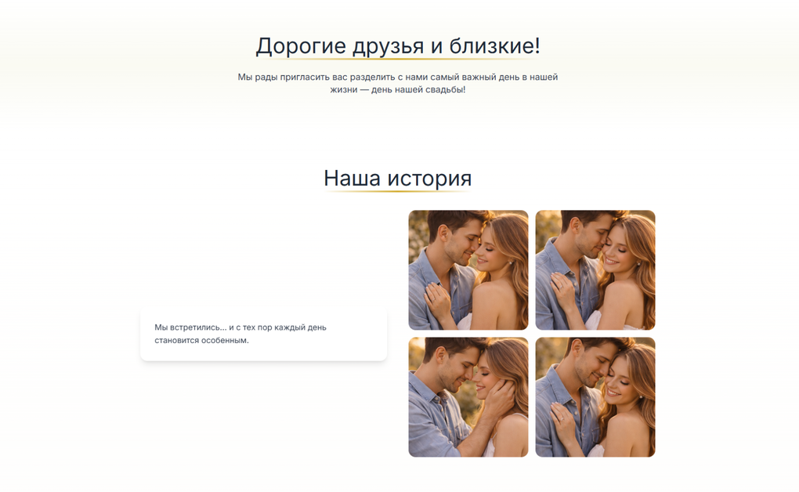Screen dimensions: 799x492
Task: Click the gold divider under the greeting heading
Action: (x=397, y=59)
